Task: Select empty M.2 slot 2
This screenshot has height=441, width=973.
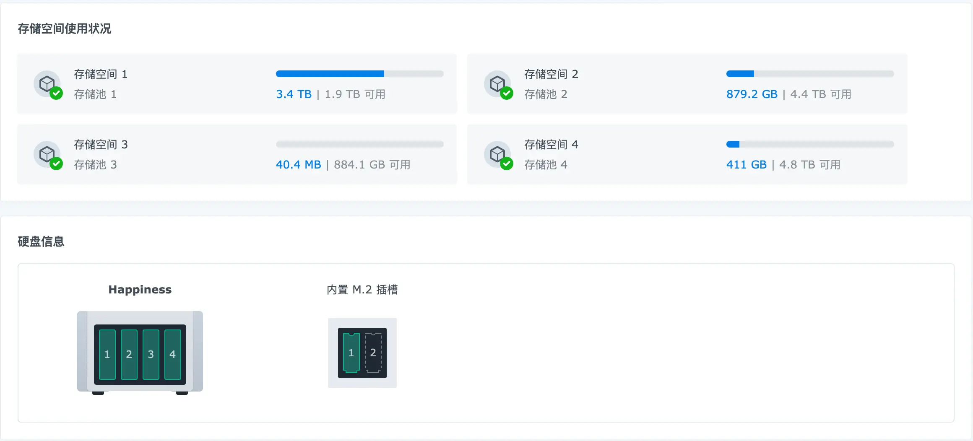Action: click(373, 353)
